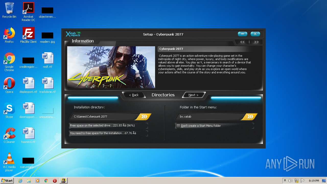Select redf.rtf file on desktop
Image resolution: width=327 pixels, height=184 pixels.
48,60
